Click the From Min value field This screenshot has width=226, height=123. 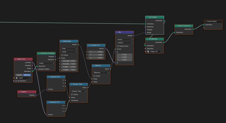(69, 61)
